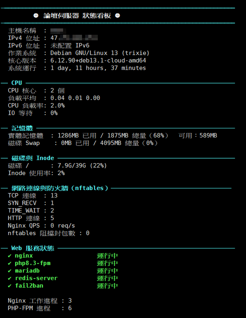Screen dimensions: 246x318
Task: Click the 磁碟與 Inode section header
Action: [x=33, y=158]
